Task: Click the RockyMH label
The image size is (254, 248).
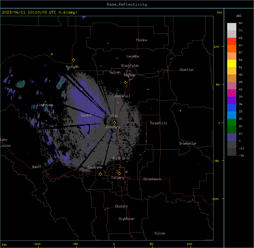Action: coord(72,67)
